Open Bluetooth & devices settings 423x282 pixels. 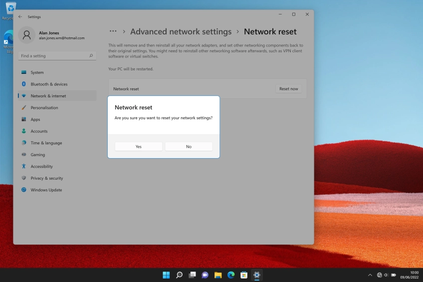(x=57, y=84)
